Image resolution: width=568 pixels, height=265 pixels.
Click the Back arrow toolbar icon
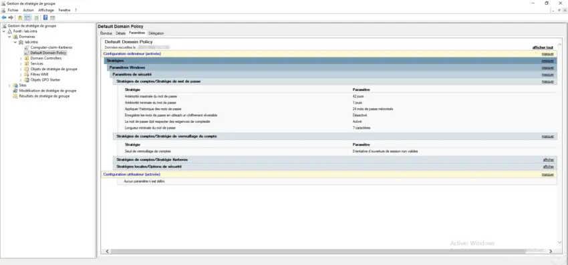click(x=4, y=17)
